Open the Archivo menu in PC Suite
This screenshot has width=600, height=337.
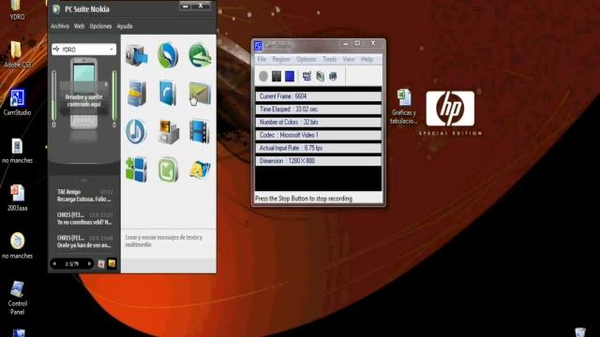[x=60, y=26]
